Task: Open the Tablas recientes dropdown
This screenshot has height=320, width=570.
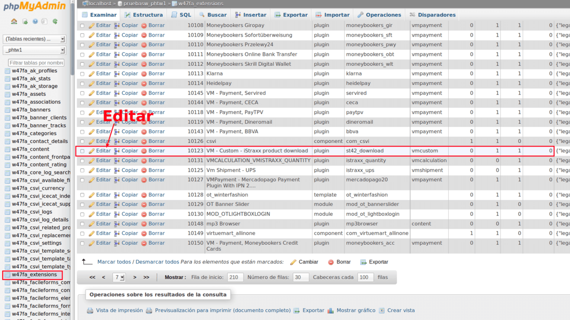Action: point(34,39)
